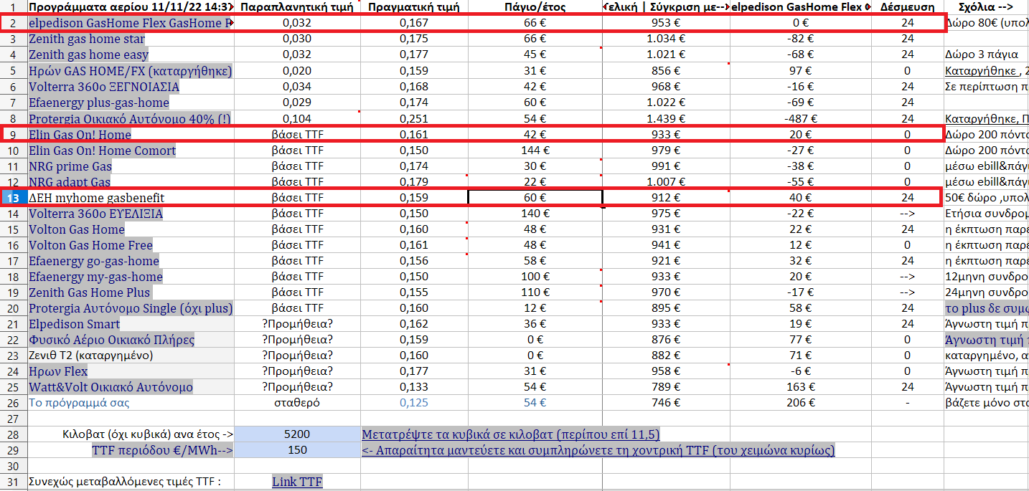
Task: Select the ΔΕΗ myhome gasbenefit cell
Action: [x=131, y=198]
